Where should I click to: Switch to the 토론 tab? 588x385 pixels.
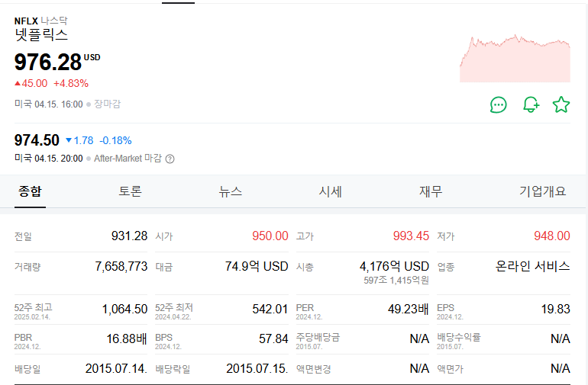(130, 191)
